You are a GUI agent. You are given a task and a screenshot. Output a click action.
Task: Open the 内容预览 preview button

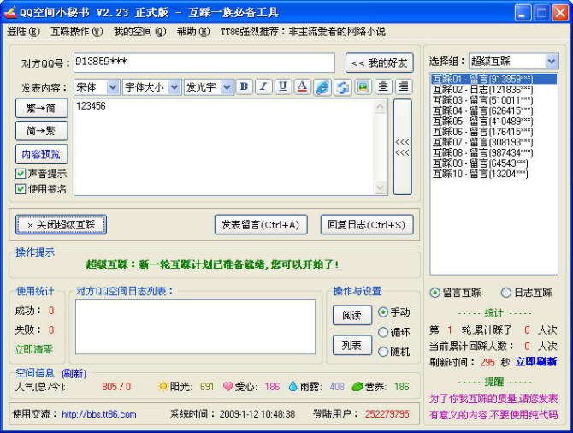pos(41,154)
